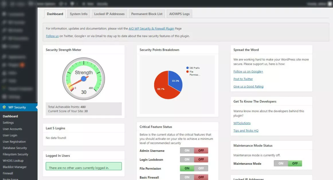Click the blue hub of the strength gauge

(x=84, y=79)
